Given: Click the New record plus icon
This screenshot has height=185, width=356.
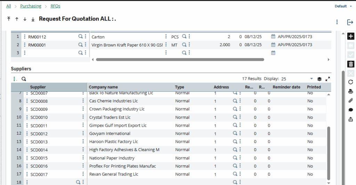Looking at the screenshot, I should (x=350, y=36).
